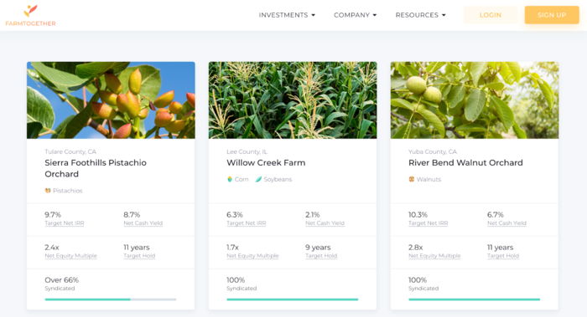Open River Bend Walnut Orchard title
The image size is (587, 317).
pyautogui.click(x=465, y=163)
